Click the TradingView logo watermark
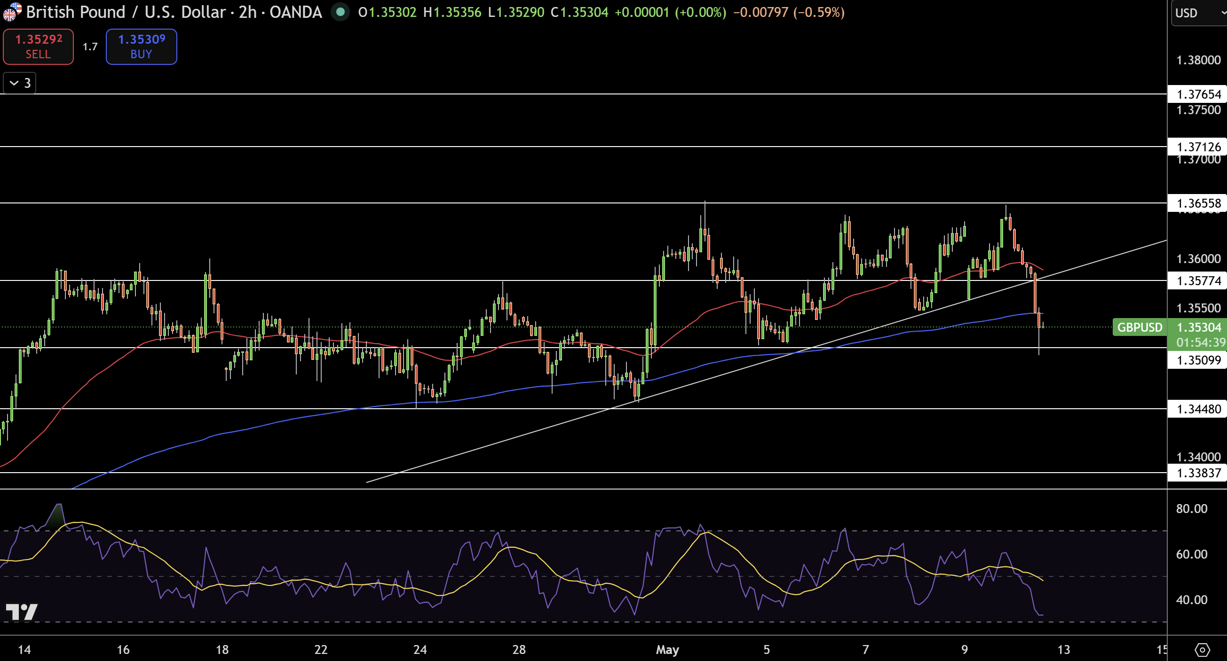Screen dimensions: 1227x661 tap(22, 612)
